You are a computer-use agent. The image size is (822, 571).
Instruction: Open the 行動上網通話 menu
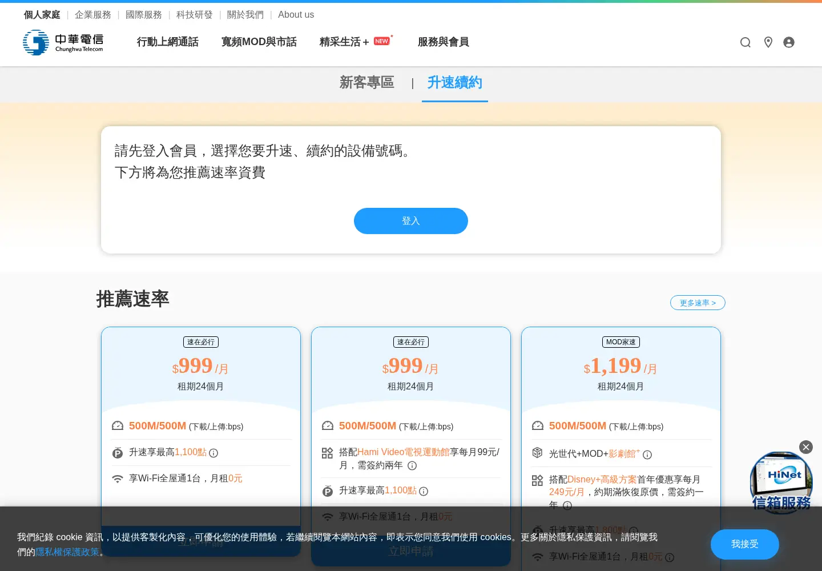coord(168,42)
